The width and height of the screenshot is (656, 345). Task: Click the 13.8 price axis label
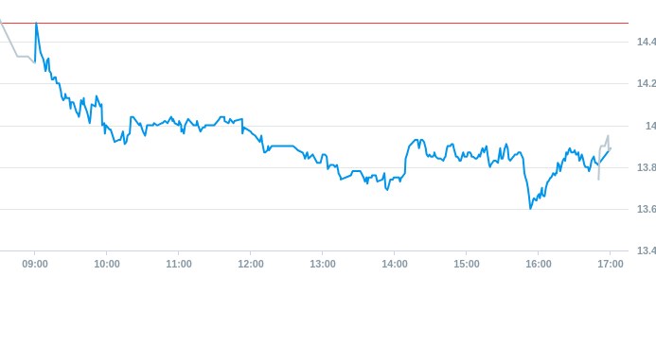[x=646, y=167]
